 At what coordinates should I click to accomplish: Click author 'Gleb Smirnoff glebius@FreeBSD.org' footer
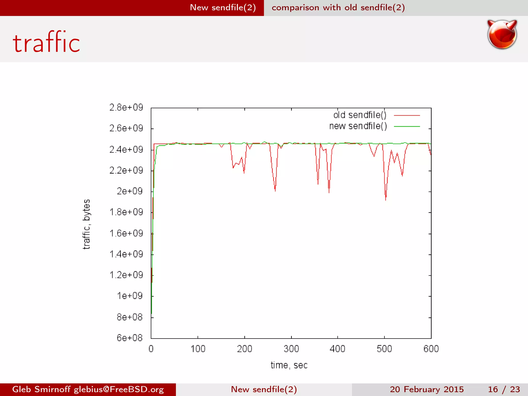click(x=88, y=389)
